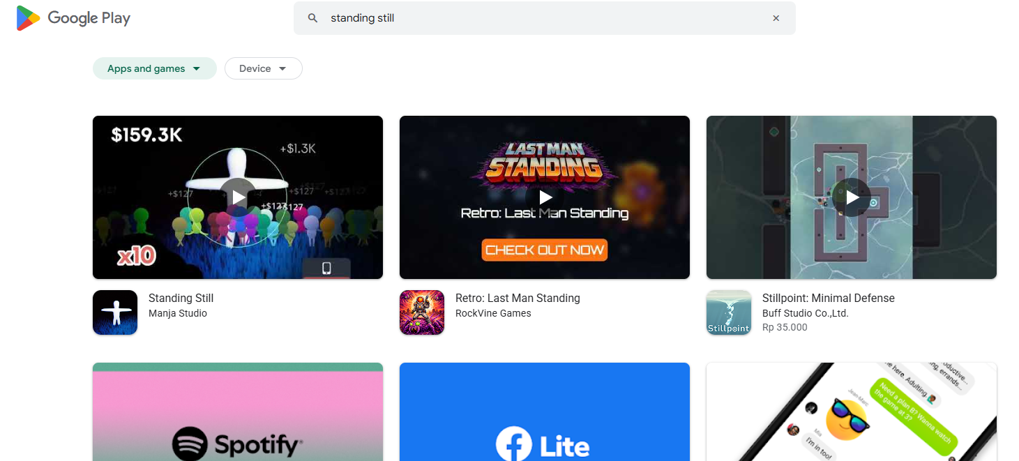The image size is (1019, 461).
Task: Open the Retro: Last Man Standing app icon
Action: (x=422, y=312)
